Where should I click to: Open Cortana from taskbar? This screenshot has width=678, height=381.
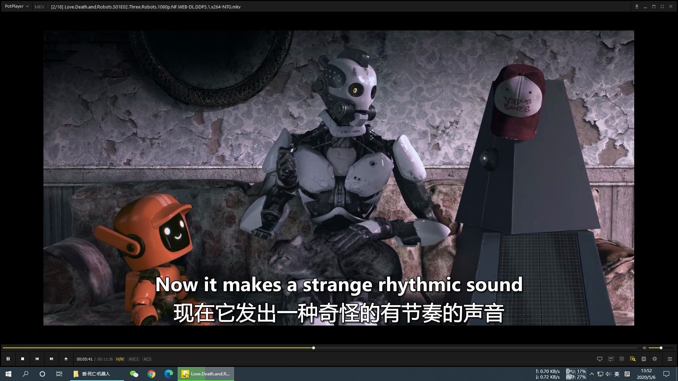(x=42, y=374)
